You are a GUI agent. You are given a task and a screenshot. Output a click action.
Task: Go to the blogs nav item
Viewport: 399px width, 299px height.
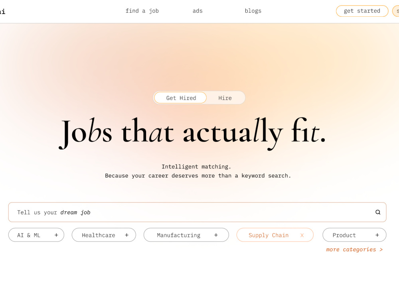click(x=253, y=11)
